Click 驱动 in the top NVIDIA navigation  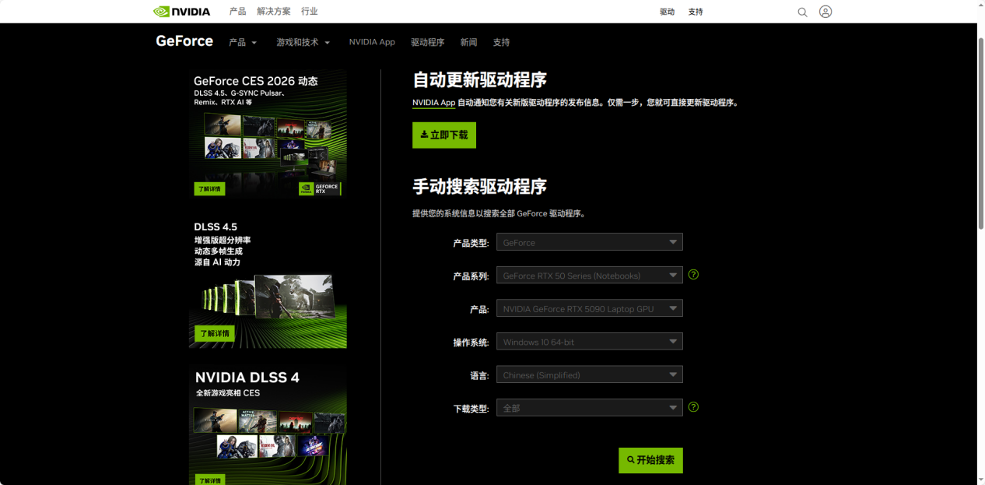667,12
